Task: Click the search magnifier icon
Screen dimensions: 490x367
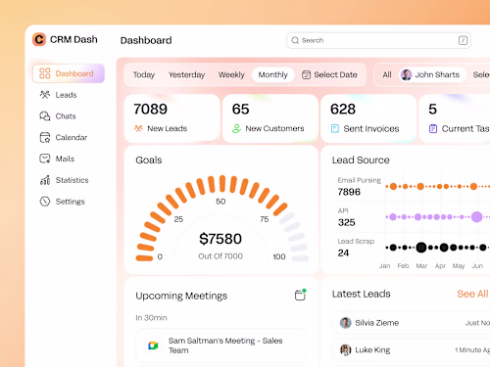Action: [x=295, y=40]
